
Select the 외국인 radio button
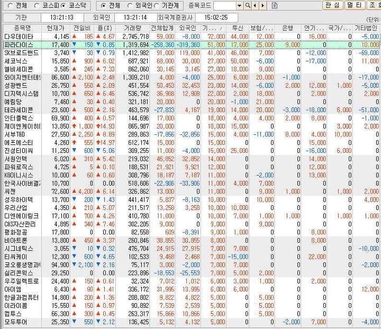click(130, 5)
